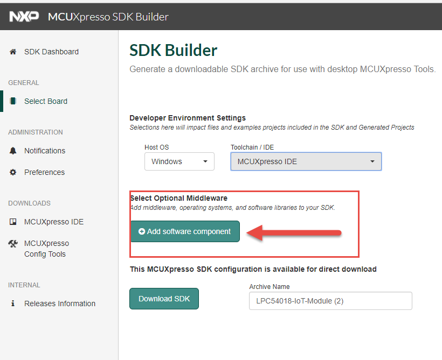The width and height of the screenshot is (442, 360).
Task: Click 'Generate a downloadable SDK archive' subtitle
Action: [x=282, y=69]
